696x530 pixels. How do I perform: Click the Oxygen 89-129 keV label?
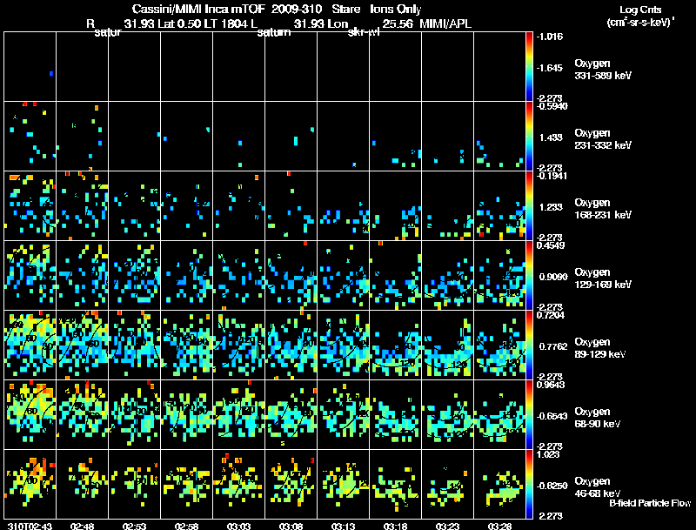[600, 348]
